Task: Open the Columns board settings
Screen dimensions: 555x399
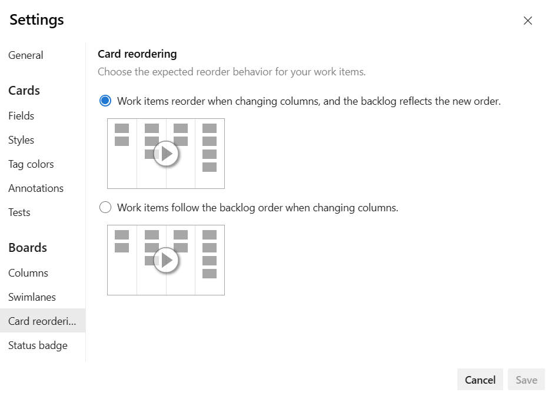Action: (28, 273)
